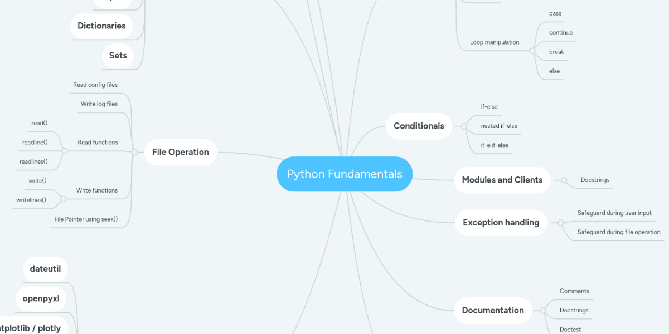Collapse the Loop manipulation branch circle

click(532, 51)
